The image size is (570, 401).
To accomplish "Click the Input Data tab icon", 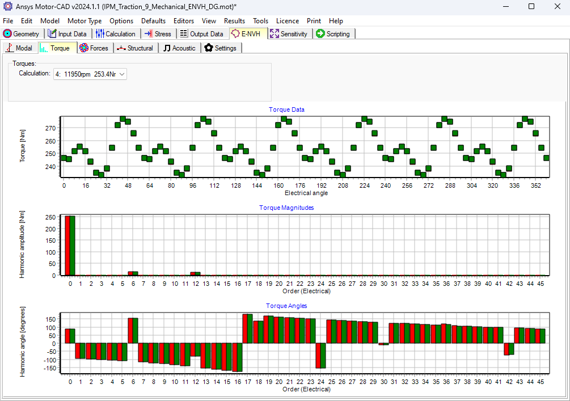I will point(52,34).
